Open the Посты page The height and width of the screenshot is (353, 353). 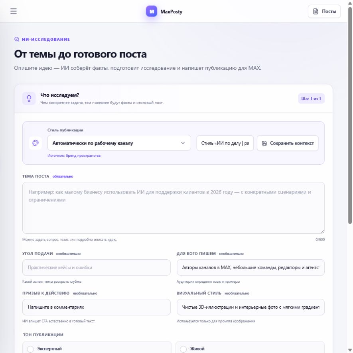click(x=324, y=11)
